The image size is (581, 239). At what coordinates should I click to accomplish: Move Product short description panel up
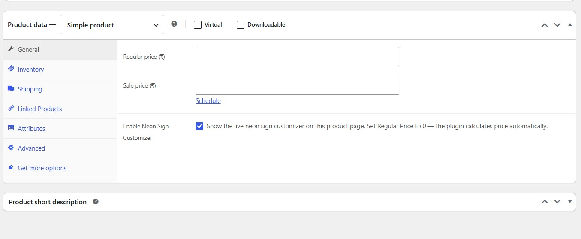tap(545, 202)
